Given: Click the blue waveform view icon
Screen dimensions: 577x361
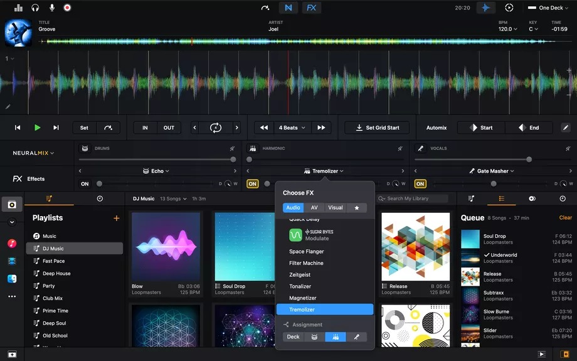Looking at the screenshot, I should pyautogui.click(x=485, y=8).
